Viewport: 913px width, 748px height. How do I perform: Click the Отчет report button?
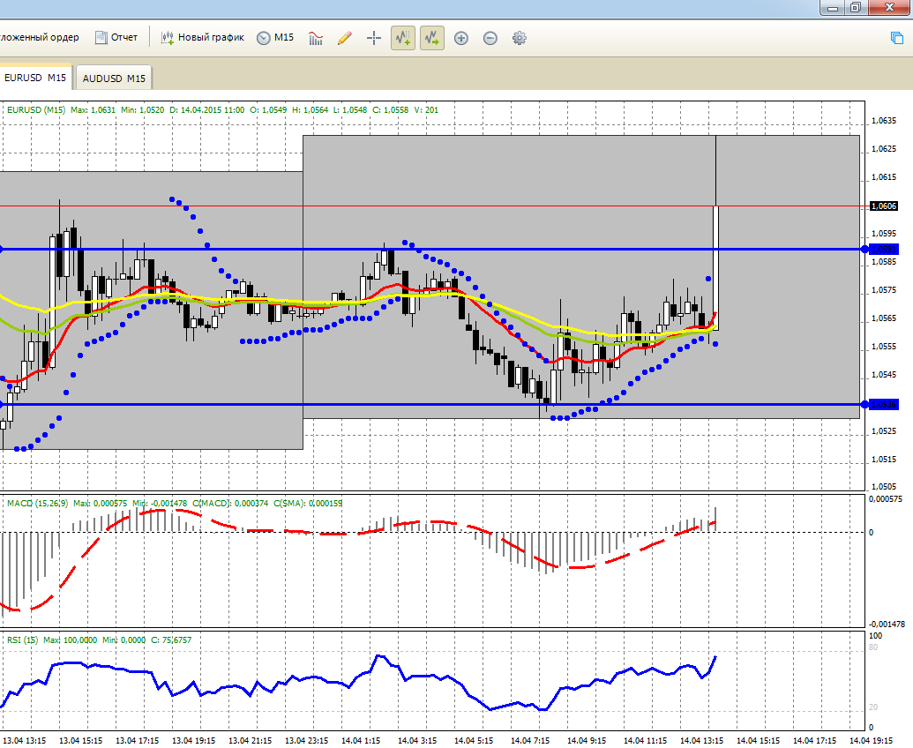[116, 37]
